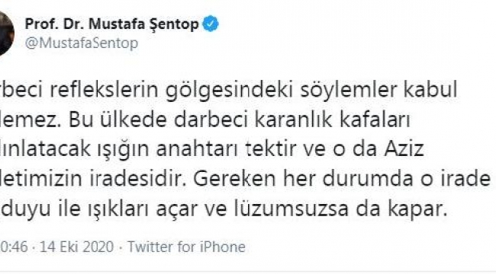
Task: Open Mustafa Şentop's profile picture
Action: (7, 33)
